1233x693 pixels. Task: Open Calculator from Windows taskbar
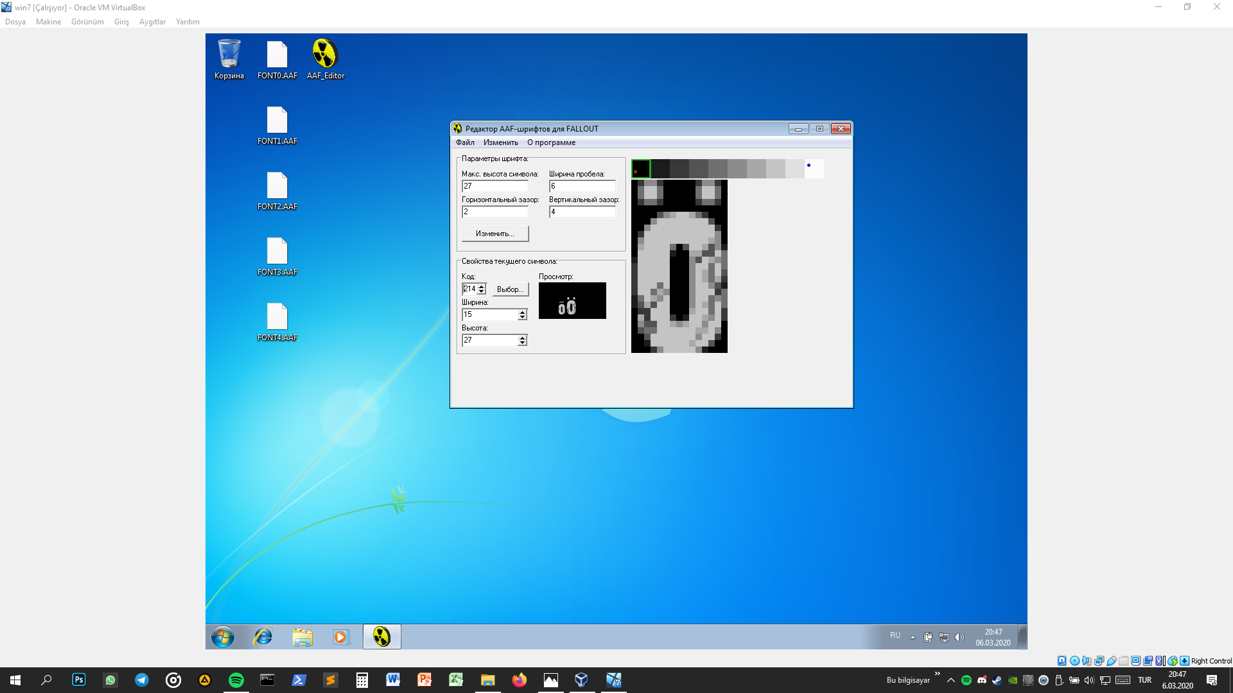[x=362, y=680]
